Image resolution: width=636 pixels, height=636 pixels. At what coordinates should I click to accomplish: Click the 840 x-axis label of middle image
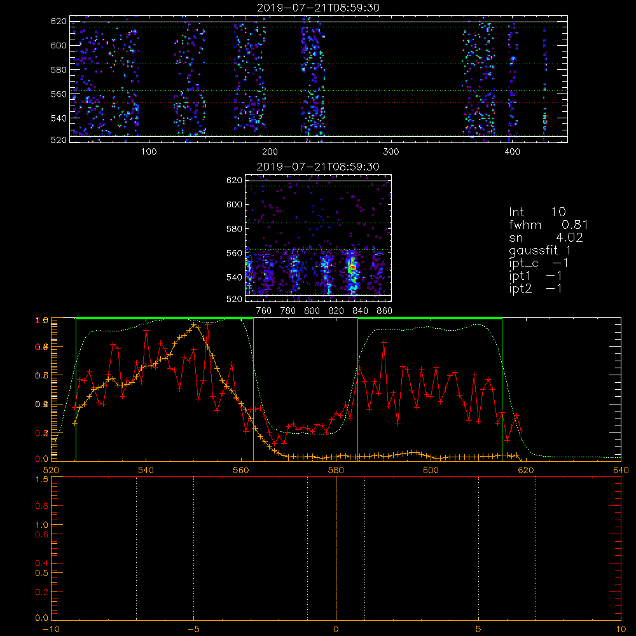click(x=360, y=311)
